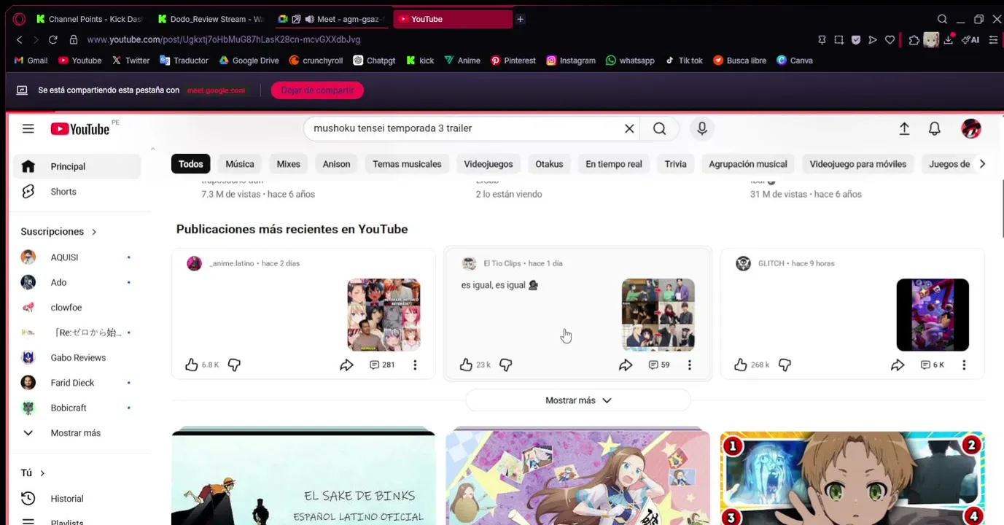
Task: Select the Trivia filter chip
Action: (676, 164)
